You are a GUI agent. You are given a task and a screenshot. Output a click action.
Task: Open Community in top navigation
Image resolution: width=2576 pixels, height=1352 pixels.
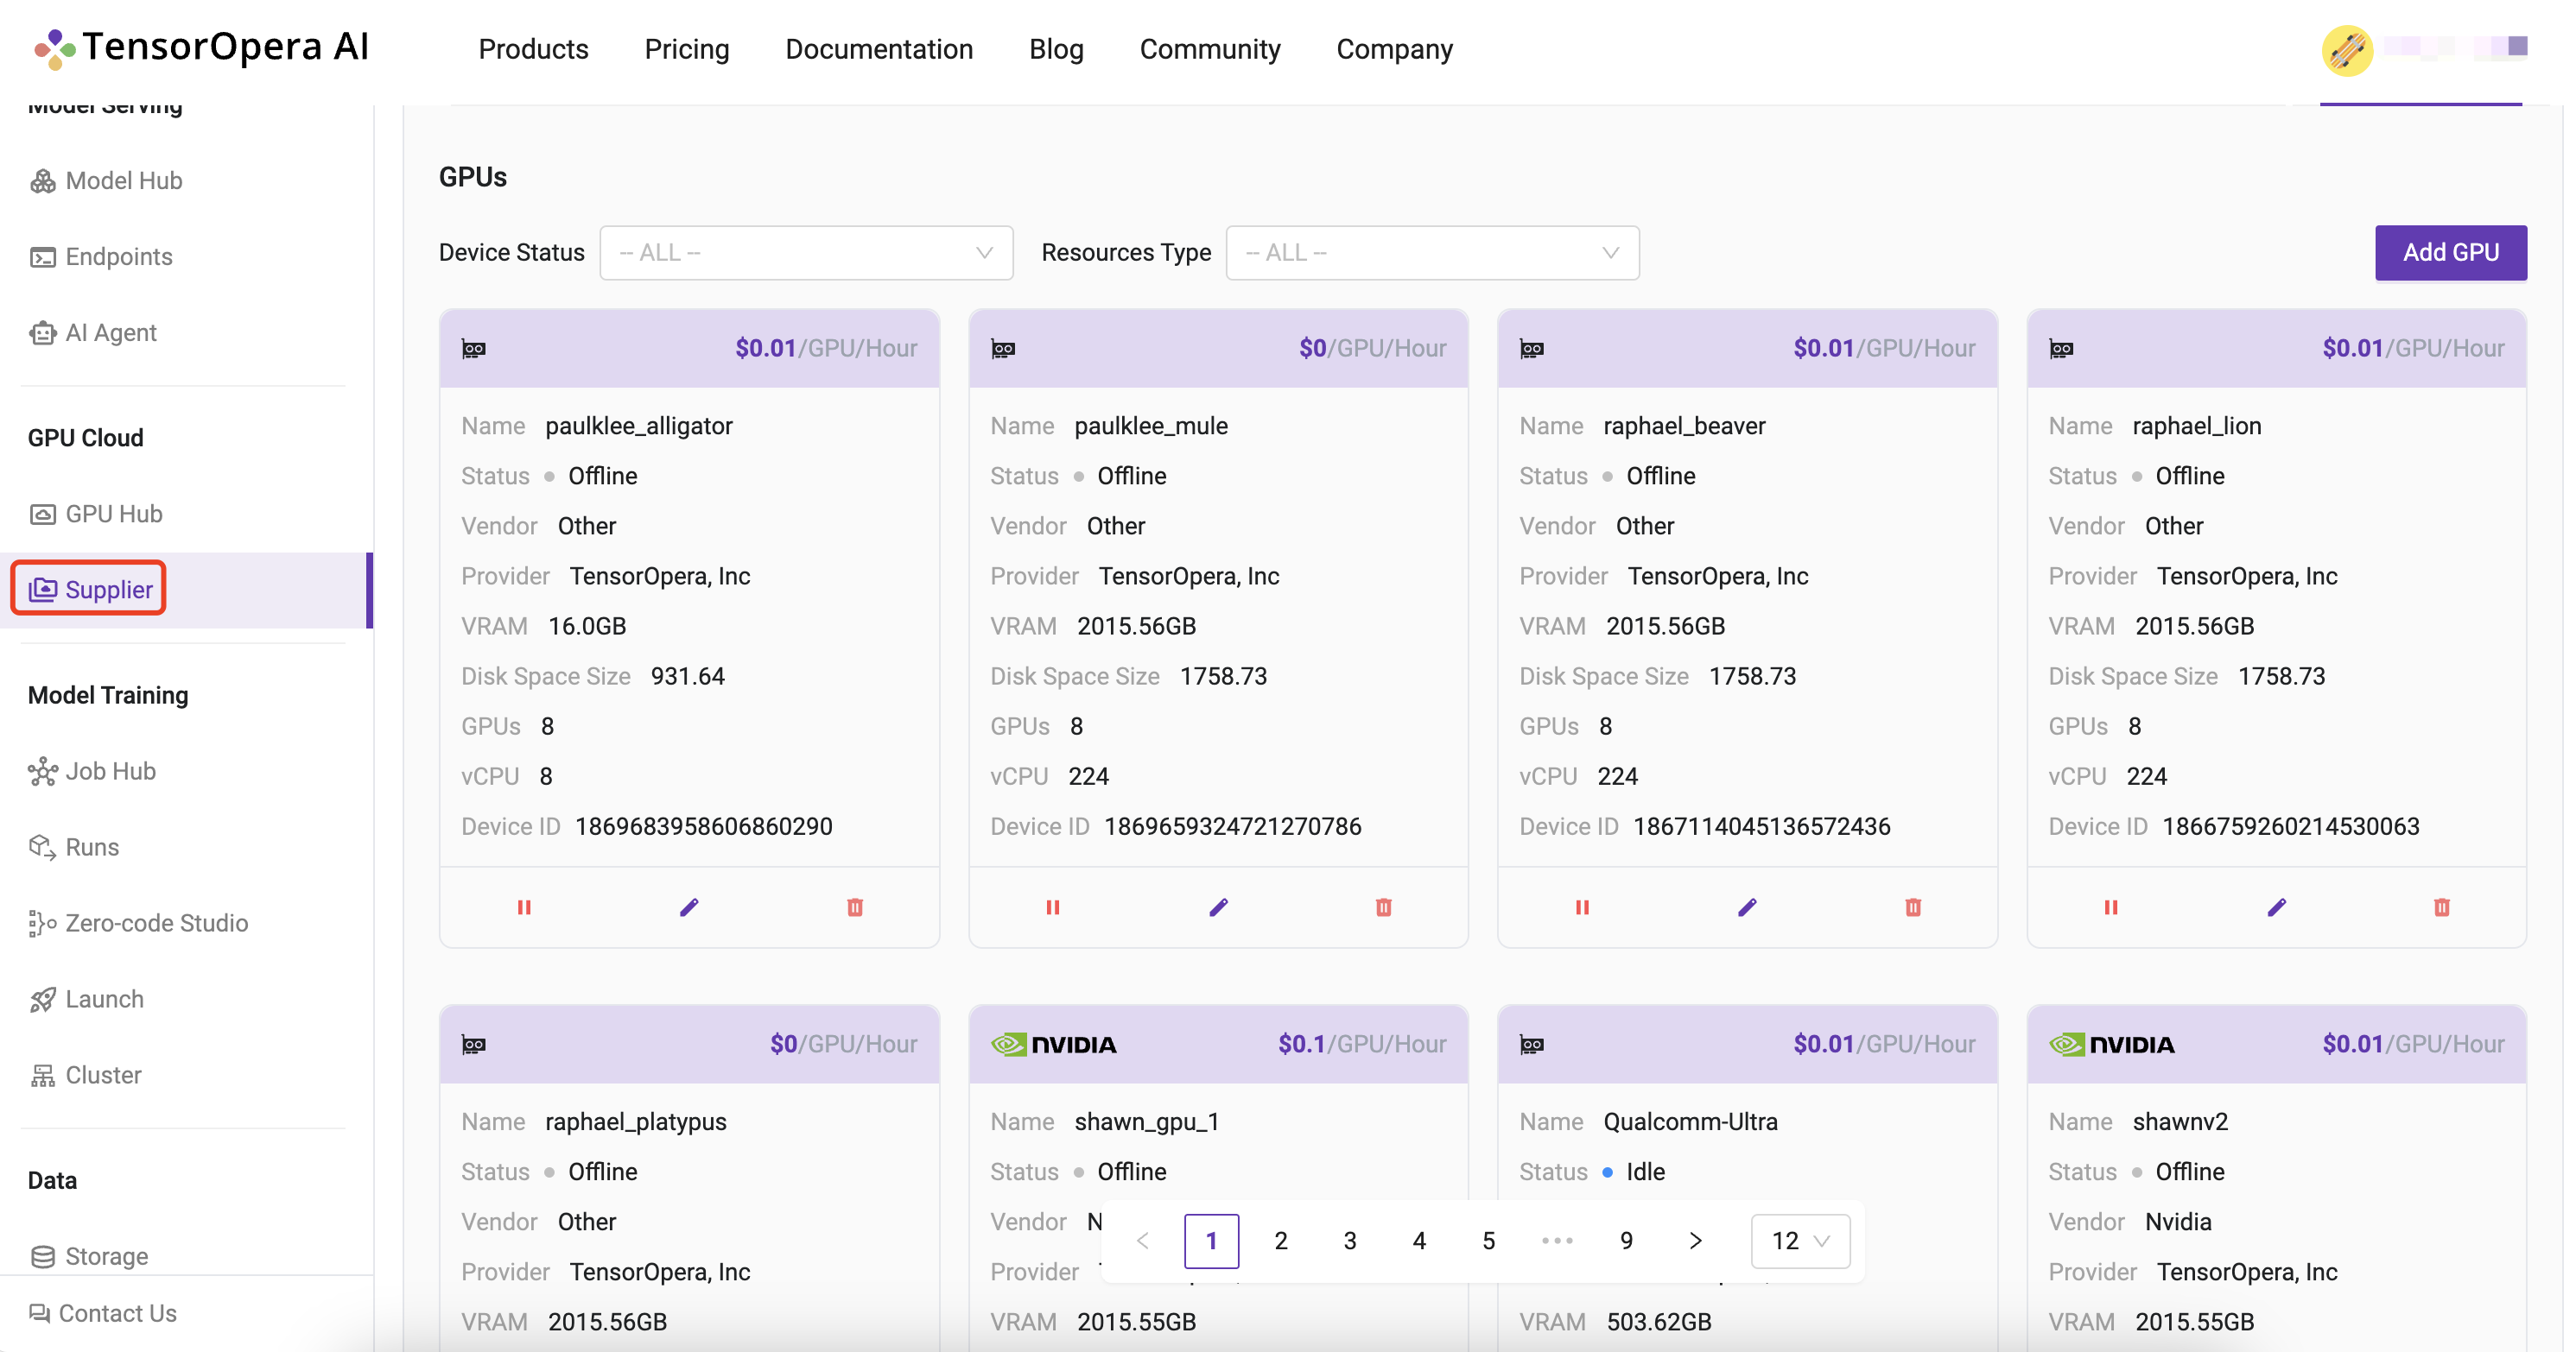[x=1210, y=49]
